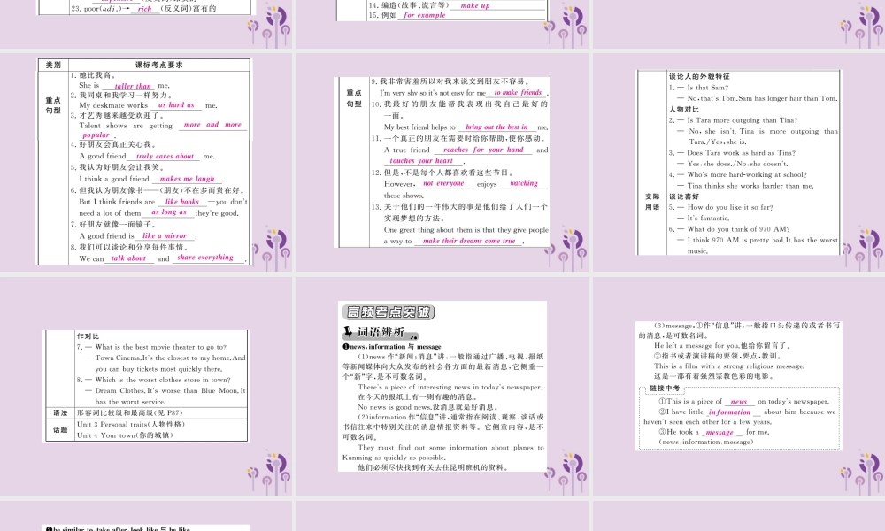
Task: Click 'Unit 4 Your town(你的城镇)'
Action: click(125, 435)
